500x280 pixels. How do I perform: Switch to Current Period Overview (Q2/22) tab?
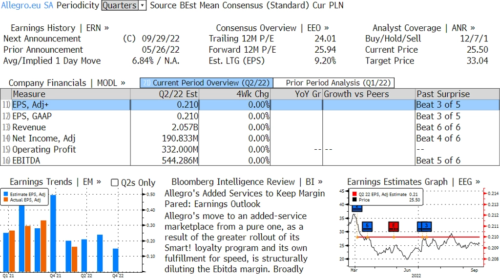click(207, 83)
